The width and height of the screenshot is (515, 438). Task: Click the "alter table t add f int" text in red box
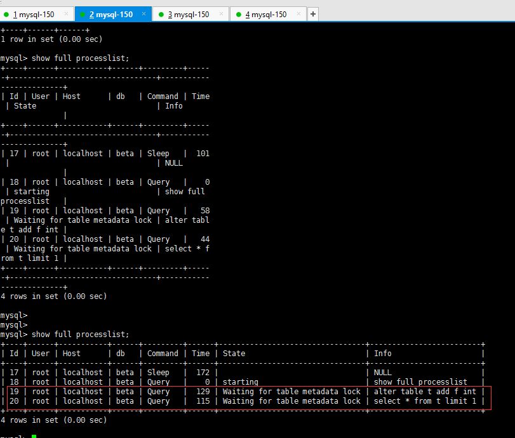[x=425, y=392]
